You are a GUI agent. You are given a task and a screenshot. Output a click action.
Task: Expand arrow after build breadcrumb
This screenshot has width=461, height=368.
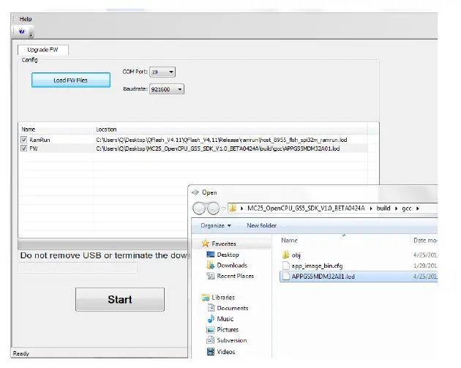pos(396,209)
